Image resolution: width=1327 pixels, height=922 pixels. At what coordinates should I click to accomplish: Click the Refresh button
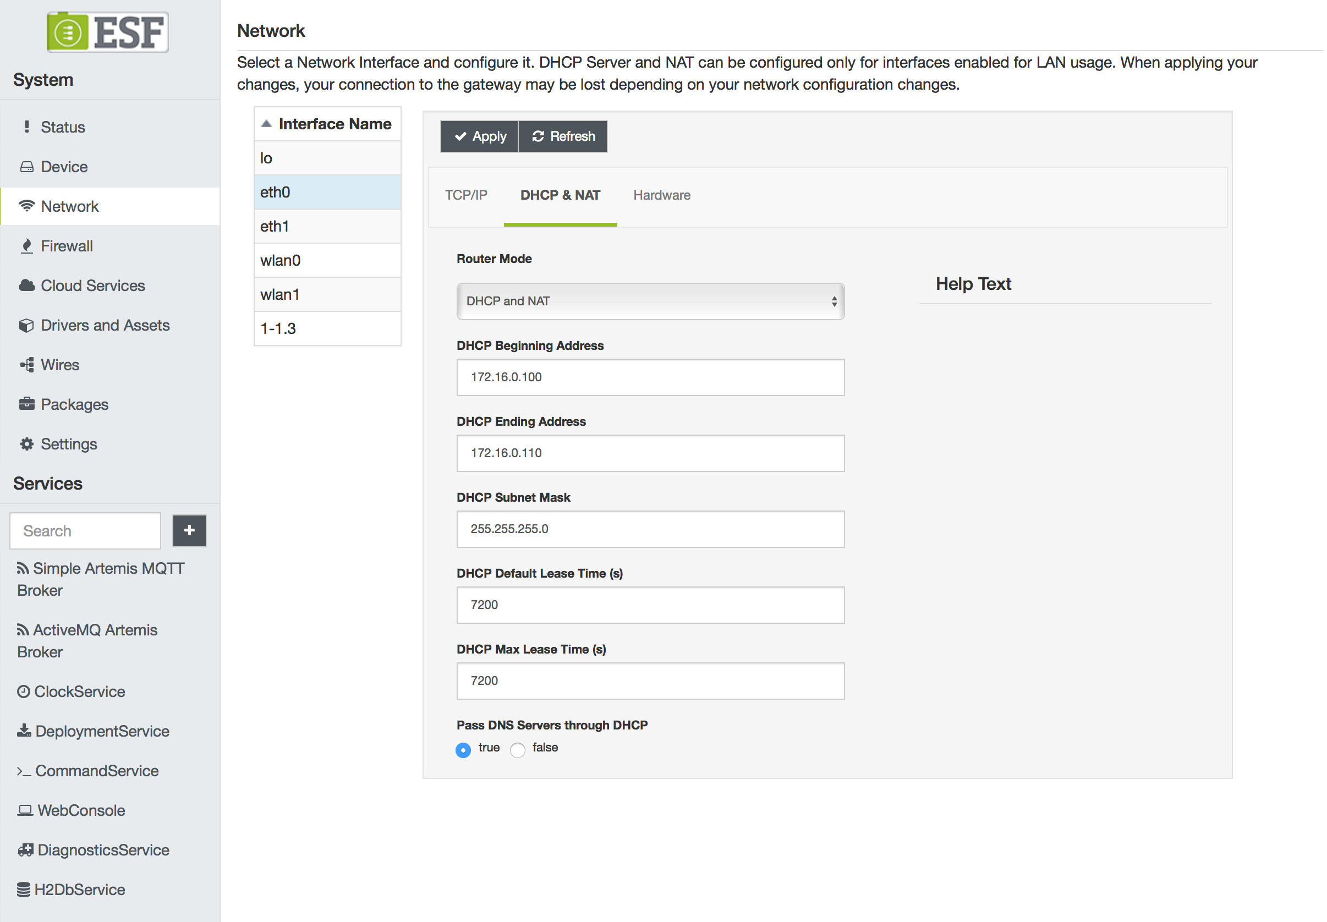tap(563, 136)
